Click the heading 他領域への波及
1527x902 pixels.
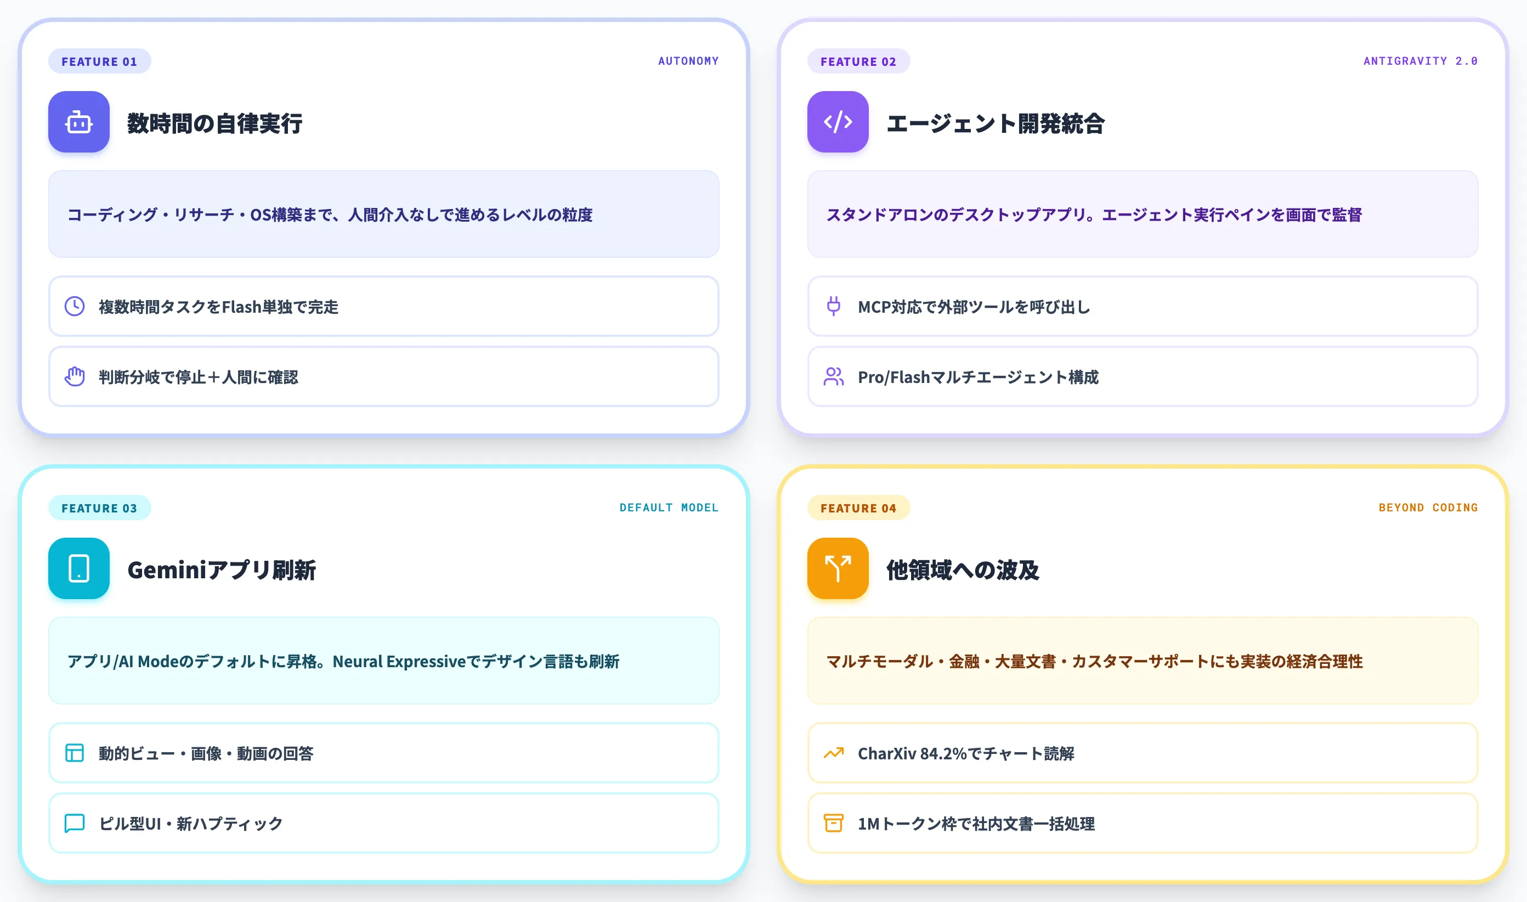point(963,570)
